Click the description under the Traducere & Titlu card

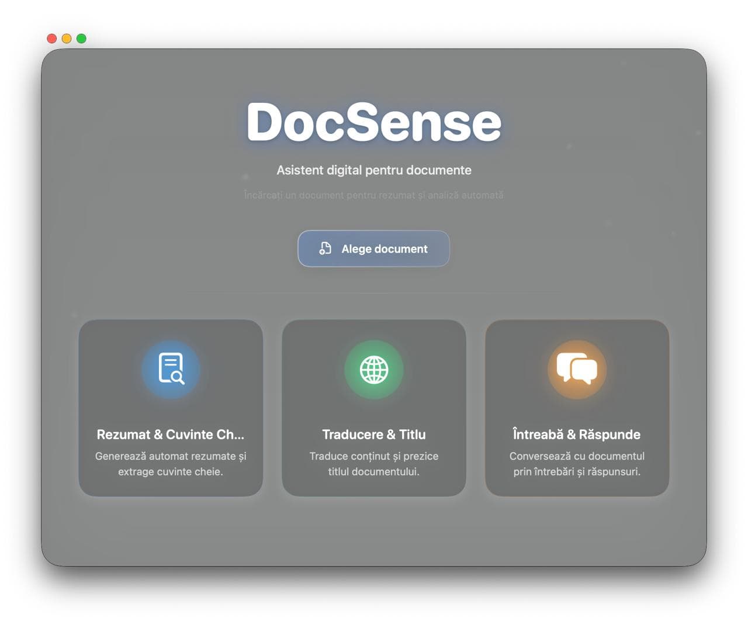point(373,464)
